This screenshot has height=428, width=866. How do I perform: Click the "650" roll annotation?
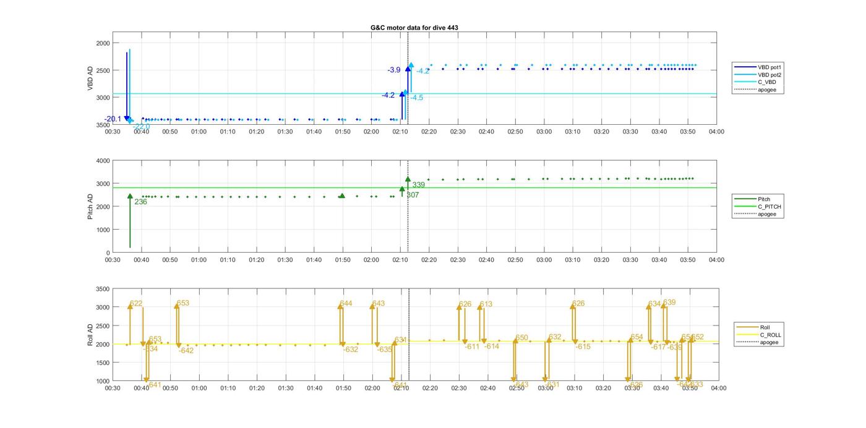click(x=522, y=338)
